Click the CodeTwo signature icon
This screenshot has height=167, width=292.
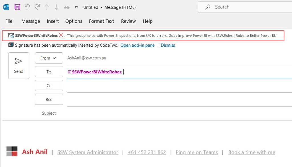pos(11,45)
